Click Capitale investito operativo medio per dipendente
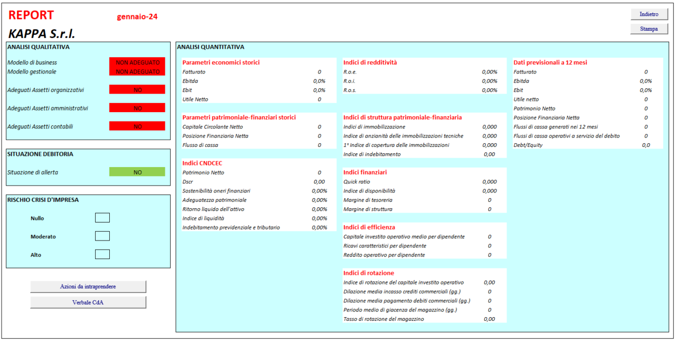The height and width of the screenshot is (341, 676). click(x=404, y=237)
